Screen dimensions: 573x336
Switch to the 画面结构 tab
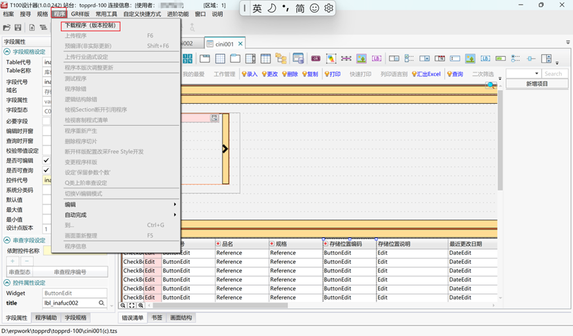pyautogui.click(x=181, y=317)
